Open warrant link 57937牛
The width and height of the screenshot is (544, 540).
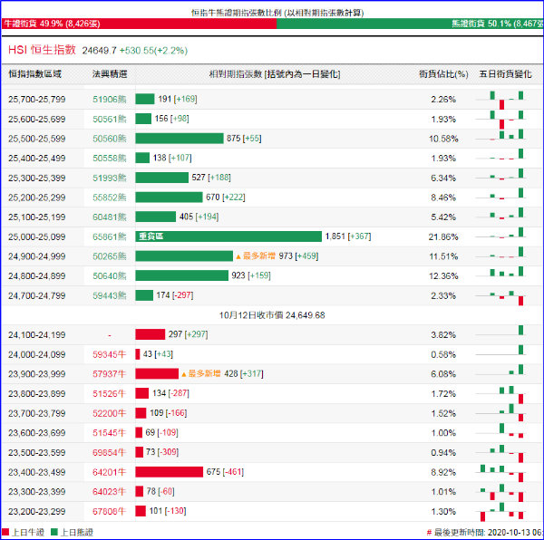point(109,374)
